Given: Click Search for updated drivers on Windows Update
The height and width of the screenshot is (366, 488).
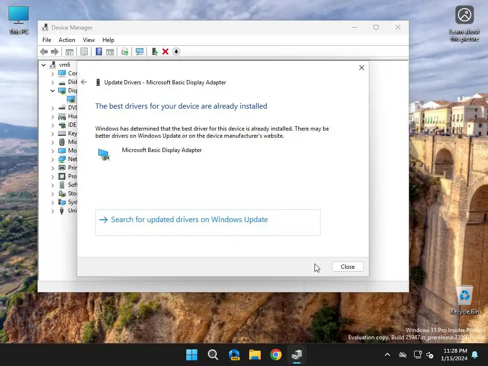Looking at the screenshot, I should pyautogui.click(x=208, y=223).
